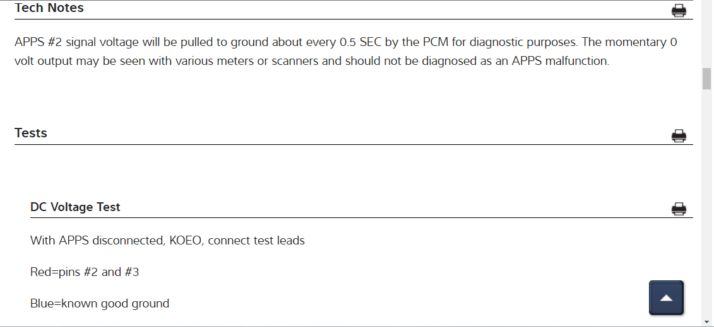Click the word "KOEO" in test instructions
The image size is (714, 327).
[186, 240]
